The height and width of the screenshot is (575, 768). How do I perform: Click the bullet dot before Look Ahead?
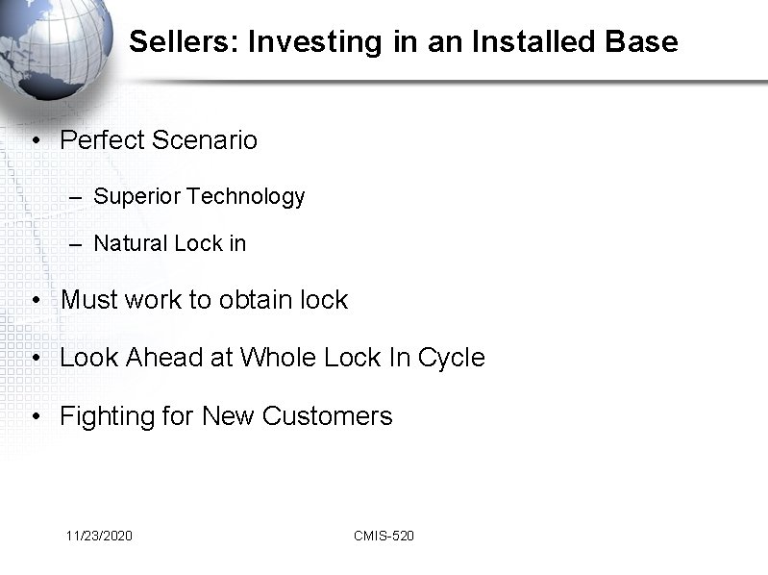[x=35, y=359]
